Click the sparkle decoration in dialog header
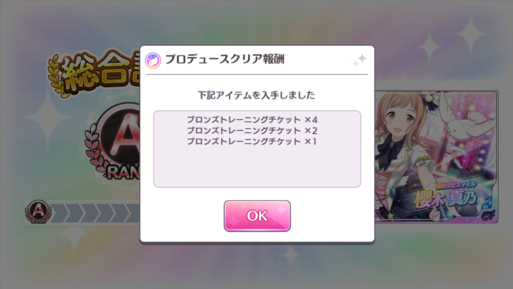This screenshot has height=289, width=513. coord(360,60)
